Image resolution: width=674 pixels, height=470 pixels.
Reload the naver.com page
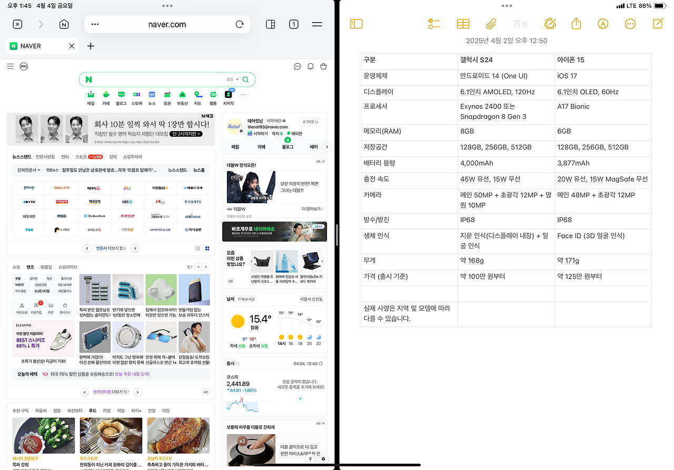pos(240,24)
